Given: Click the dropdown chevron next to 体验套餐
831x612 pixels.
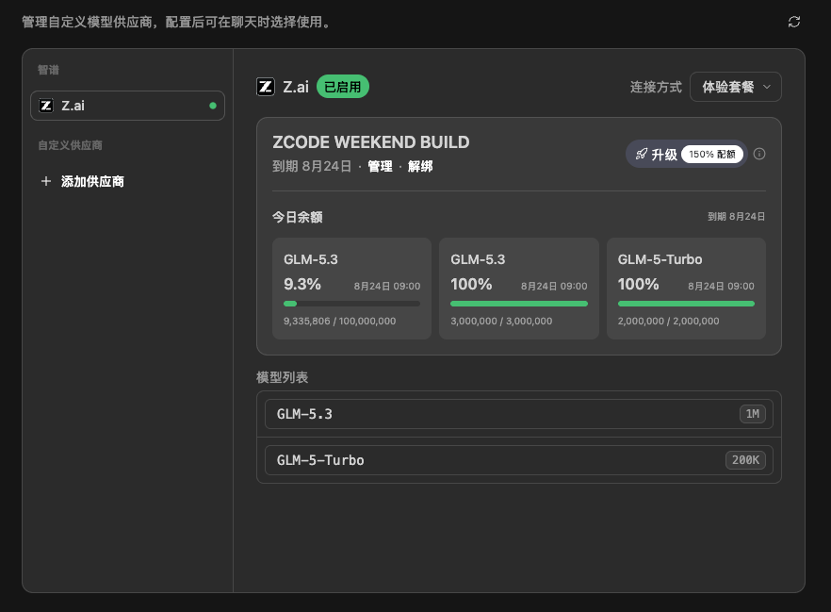Looking at the screenshot, I should (766, 87).
